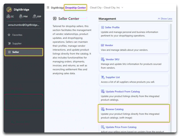The image size is (180, 136).
Task: Click the DigitBridge brand name text
Action: tap(21, 9)
